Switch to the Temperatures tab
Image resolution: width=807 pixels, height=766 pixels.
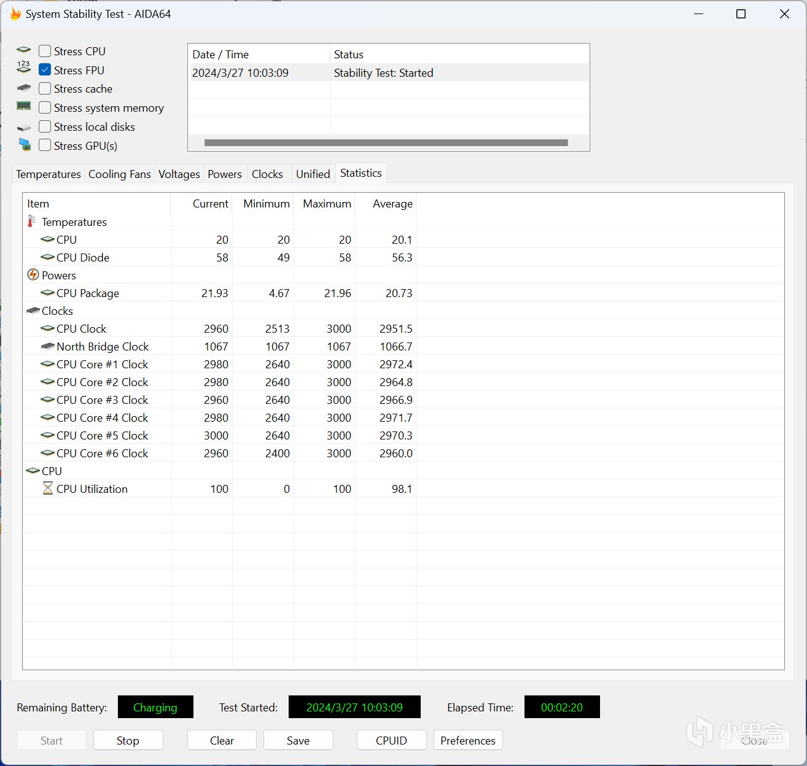(49, 174)
